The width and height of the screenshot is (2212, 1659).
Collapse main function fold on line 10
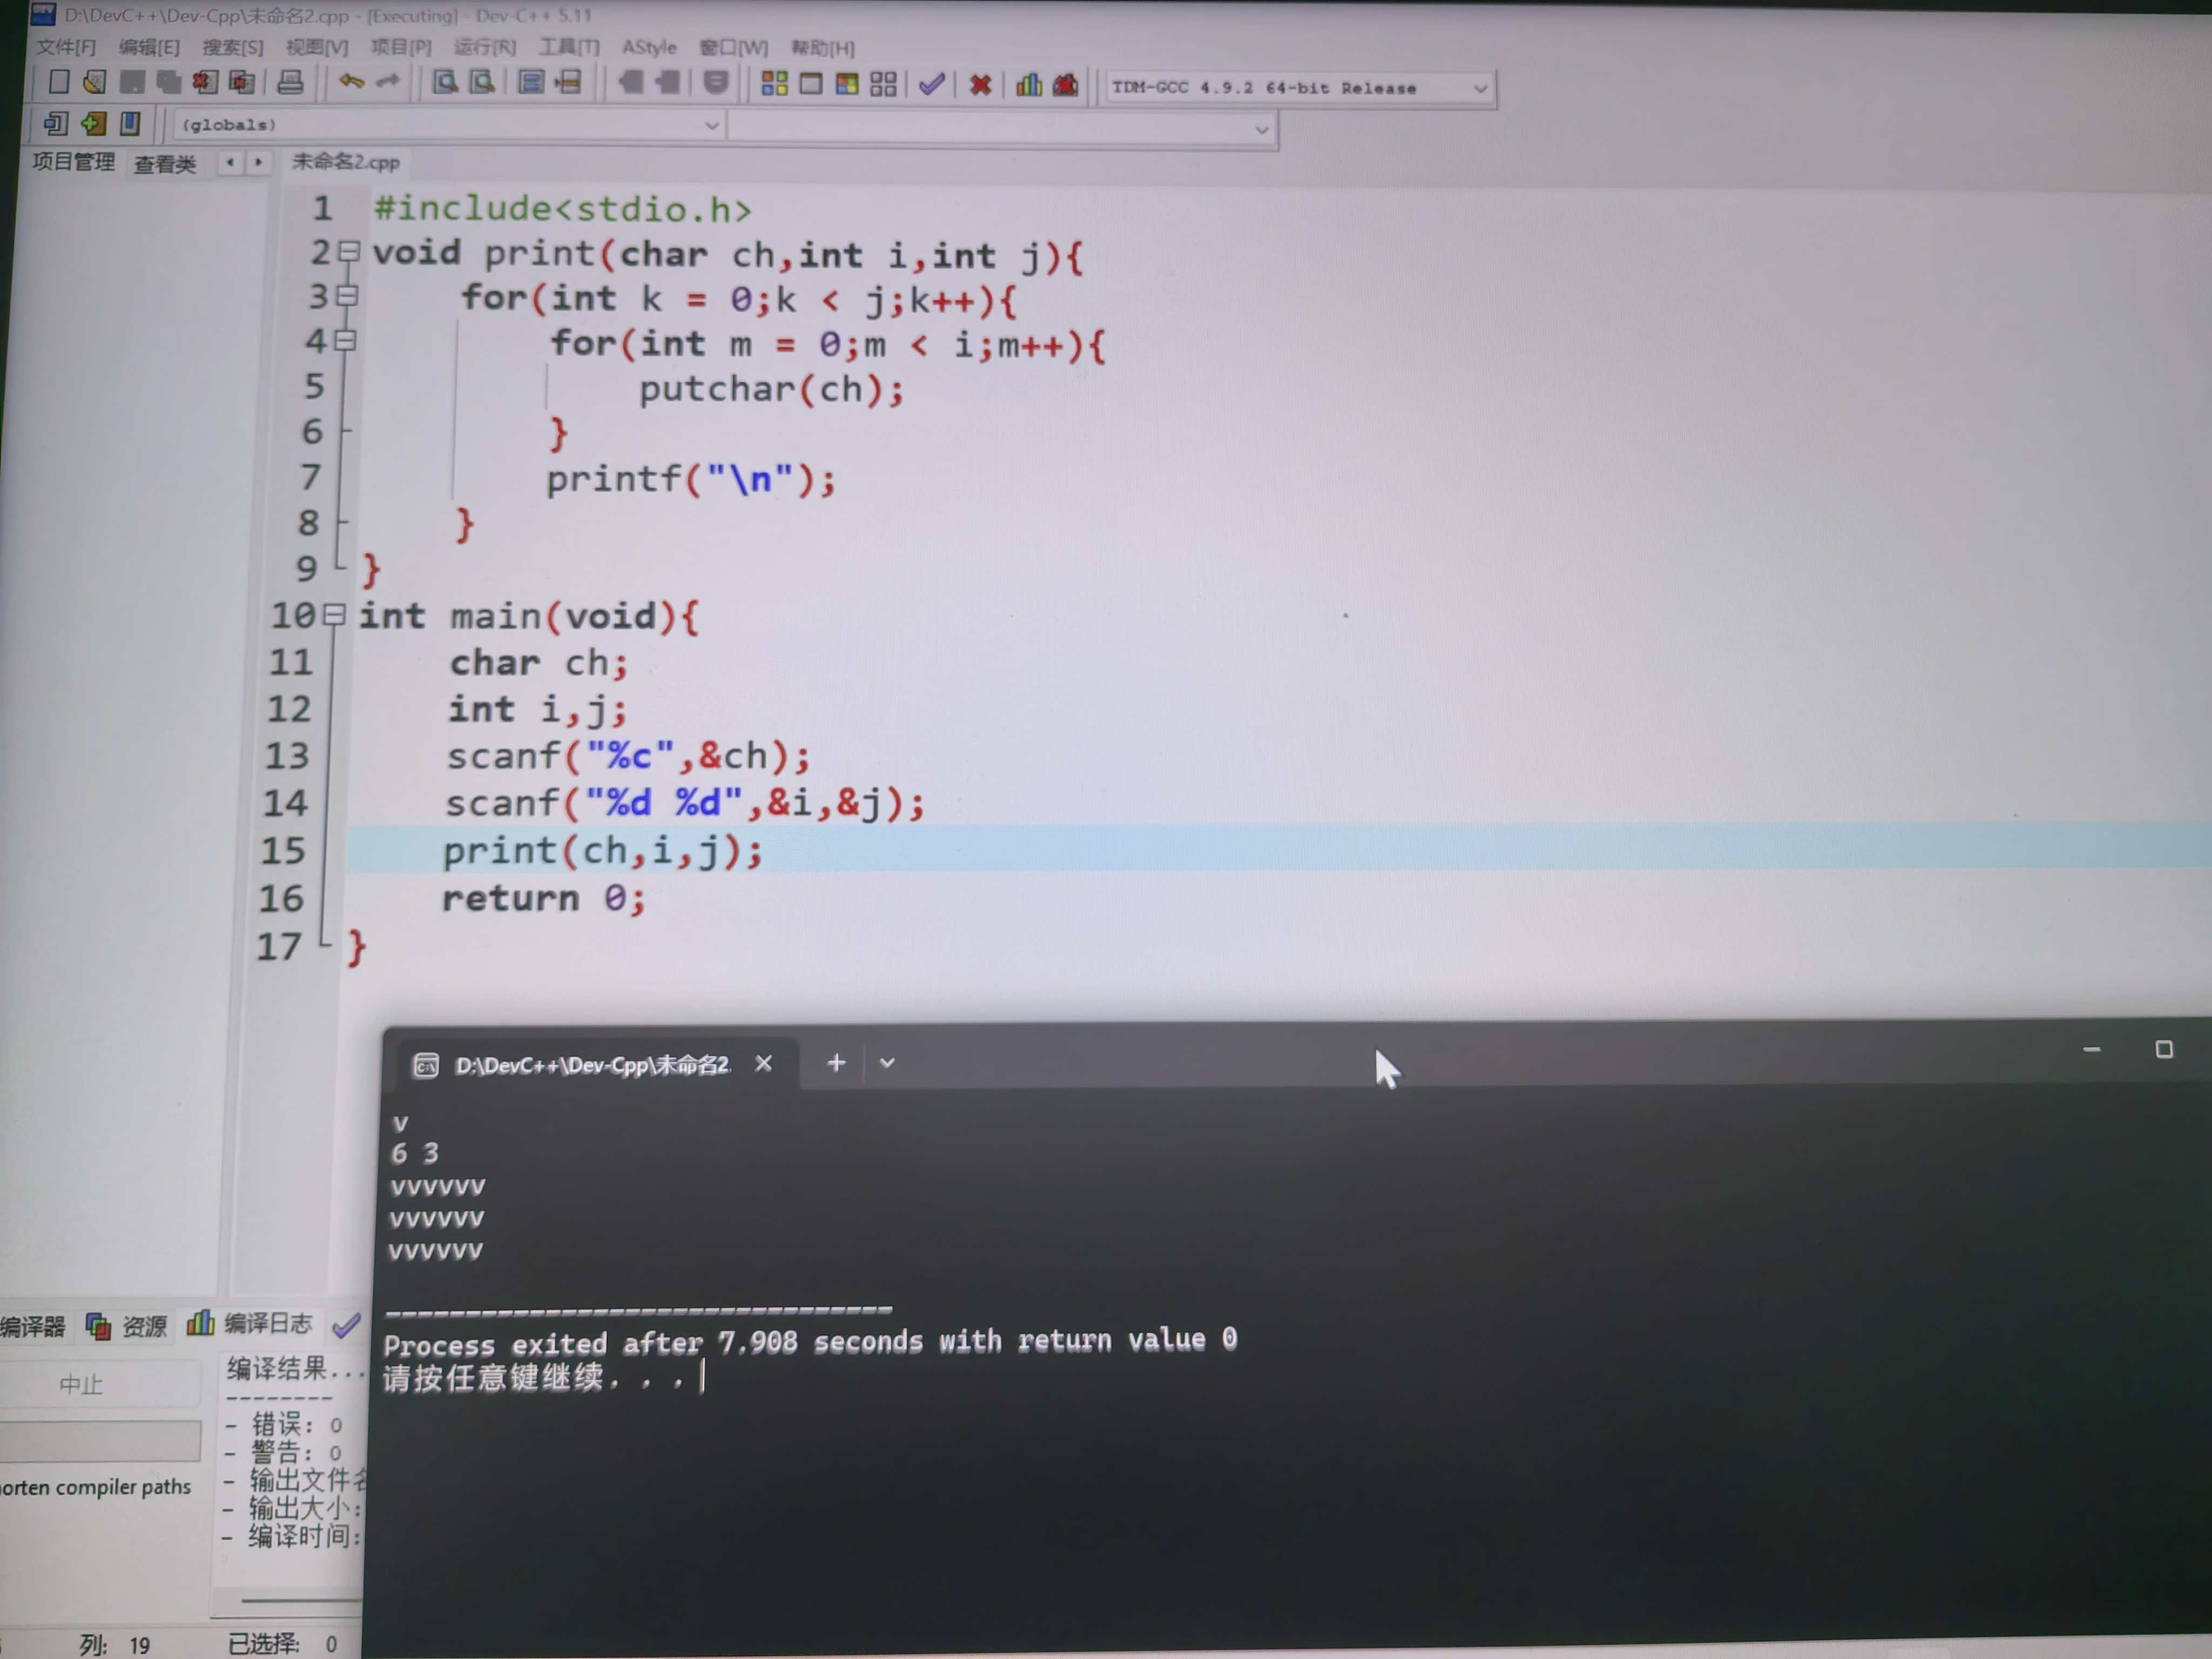[336, 614]
